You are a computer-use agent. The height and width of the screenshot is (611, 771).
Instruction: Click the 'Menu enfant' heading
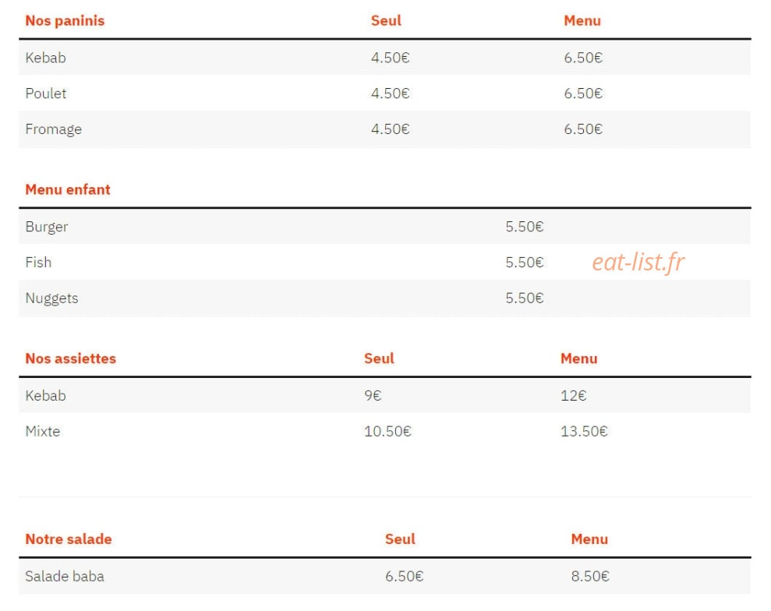pos(67,189)
